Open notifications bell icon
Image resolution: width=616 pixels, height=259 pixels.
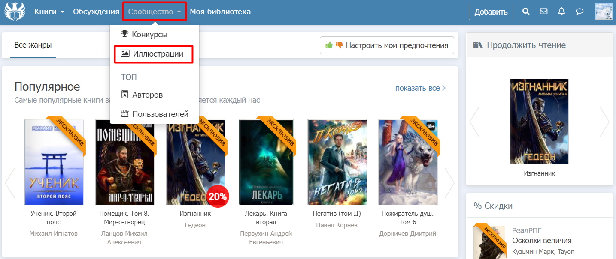pyautogui.click(x=561, y=12)
